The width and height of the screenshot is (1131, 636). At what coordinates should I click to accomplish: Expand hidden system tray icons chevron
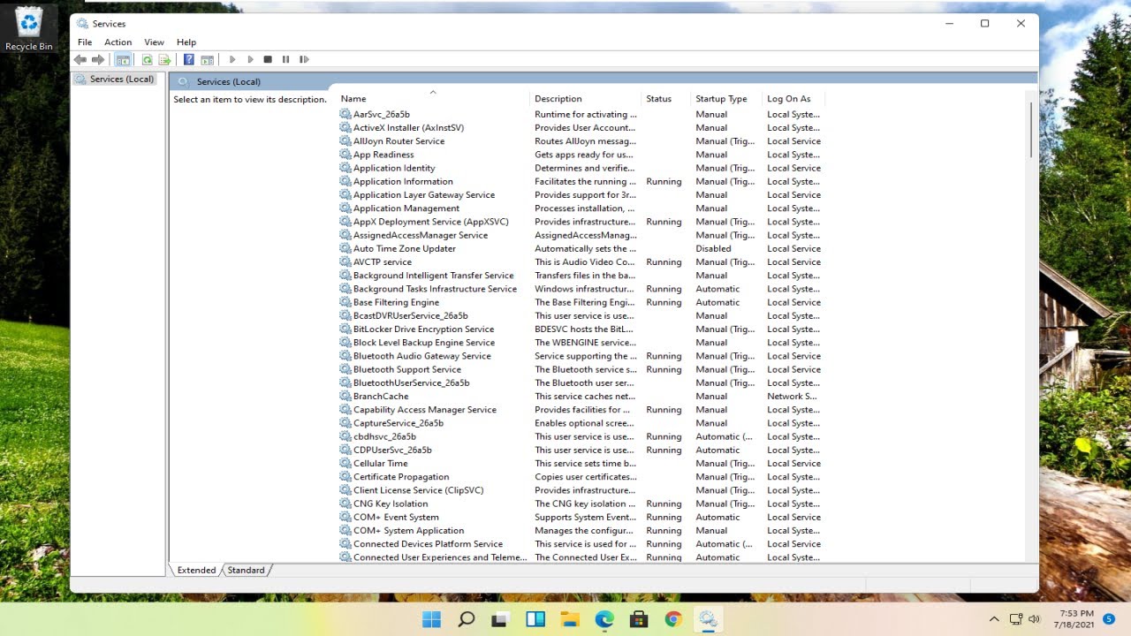tap(994, 619)
